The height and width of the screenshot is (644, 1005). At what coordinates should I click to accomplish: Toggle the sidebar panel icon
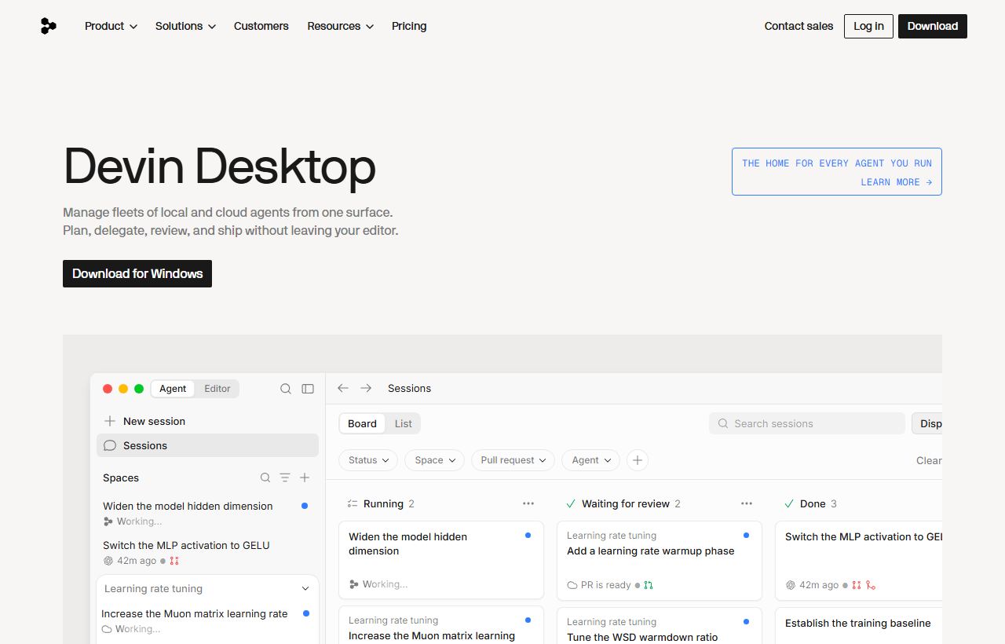(308, 389)
